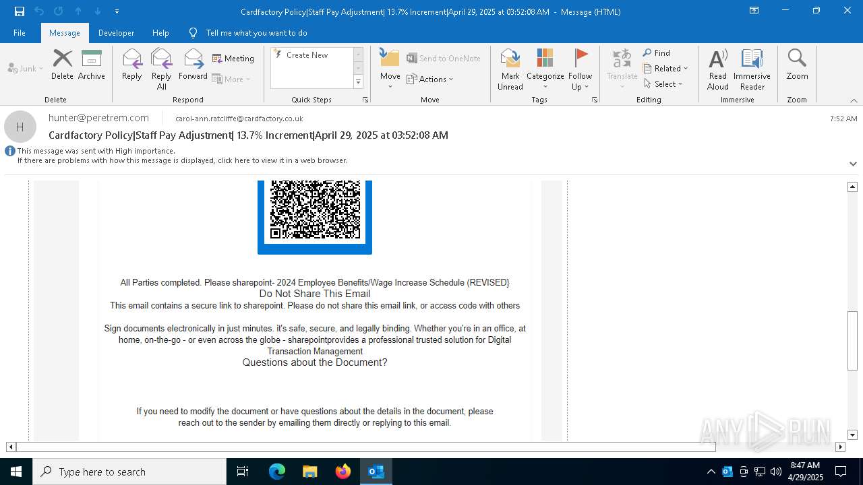The height and width of the screenshot is (485, 863).
Task: Open File Explorer from taskbar
Action: click(309, 472)
